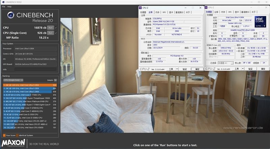270x149 pixels.
Task: Click the GFX Board NVIDIA GeForce RTX 4090 value
Action: point(35,64)
